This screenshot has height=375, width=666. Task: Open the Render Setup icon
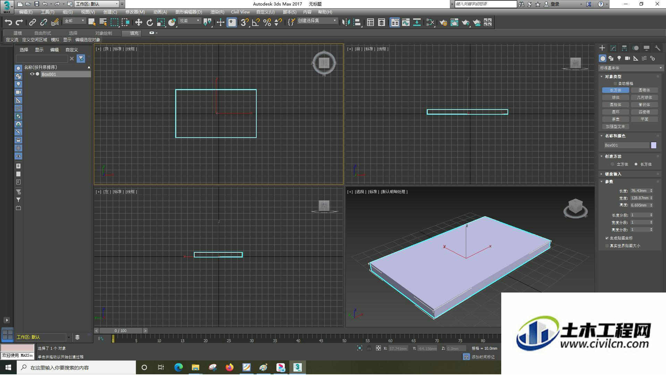click(443, 23)
